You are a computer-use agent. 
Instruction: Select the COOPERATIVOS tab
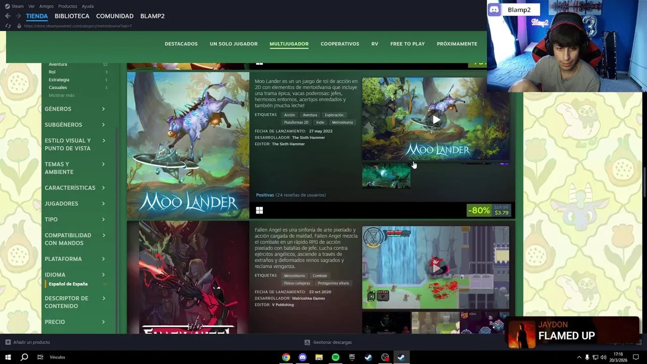pyautogui.click(x=340, y=44)
